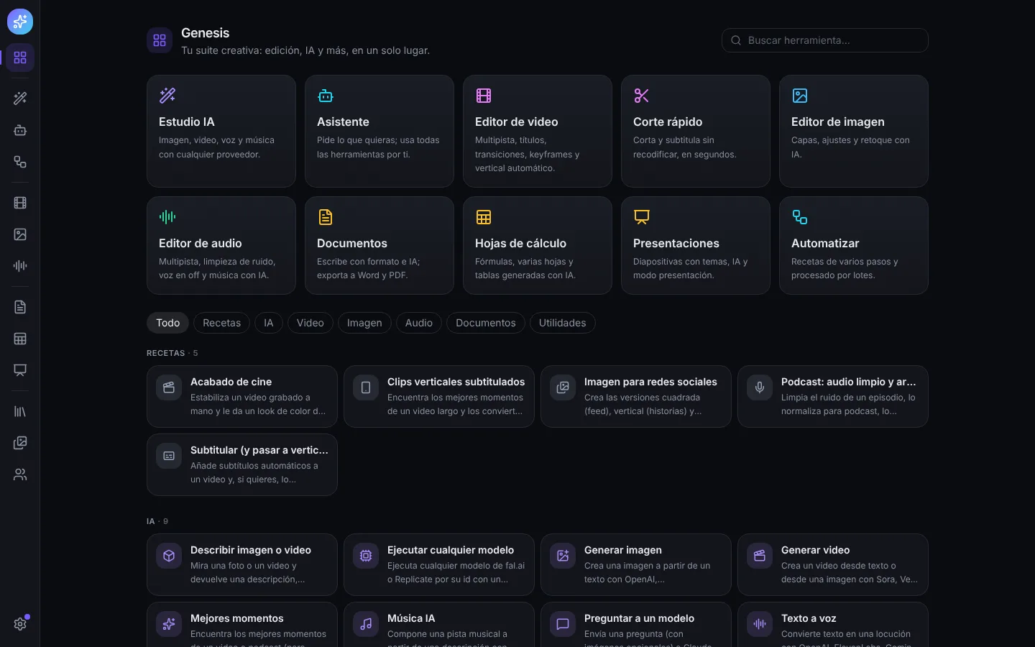Switch to the Recetas filter tab
This screenshot has height=647, width=1035.
coord(221,323)
